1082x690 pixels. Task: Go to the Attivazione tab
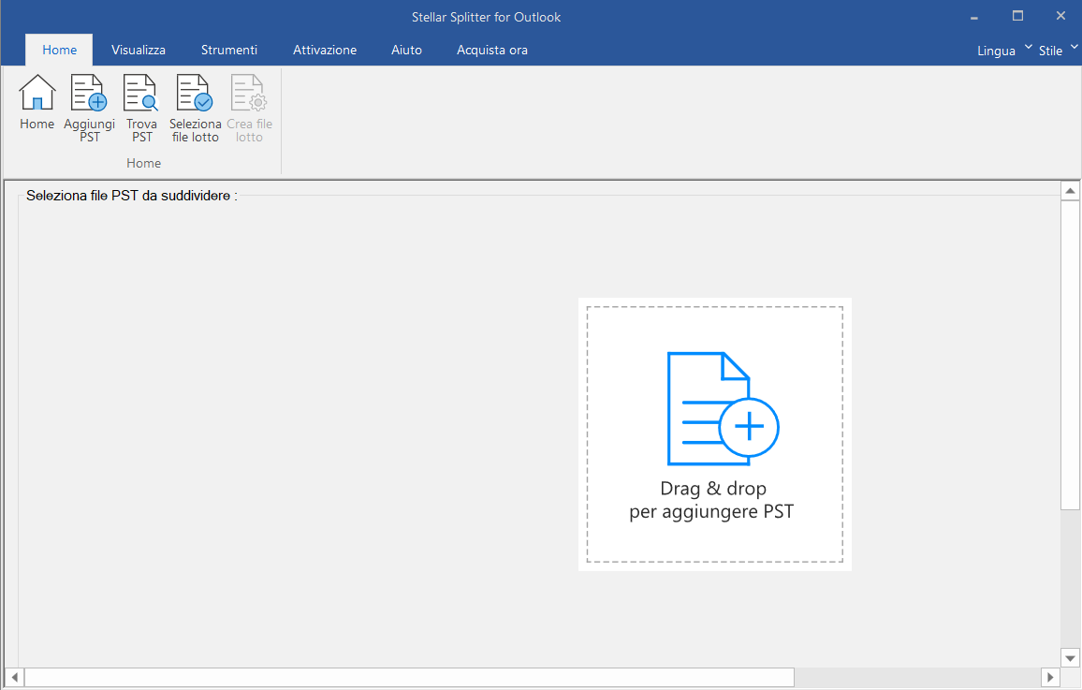pos(325,50)
